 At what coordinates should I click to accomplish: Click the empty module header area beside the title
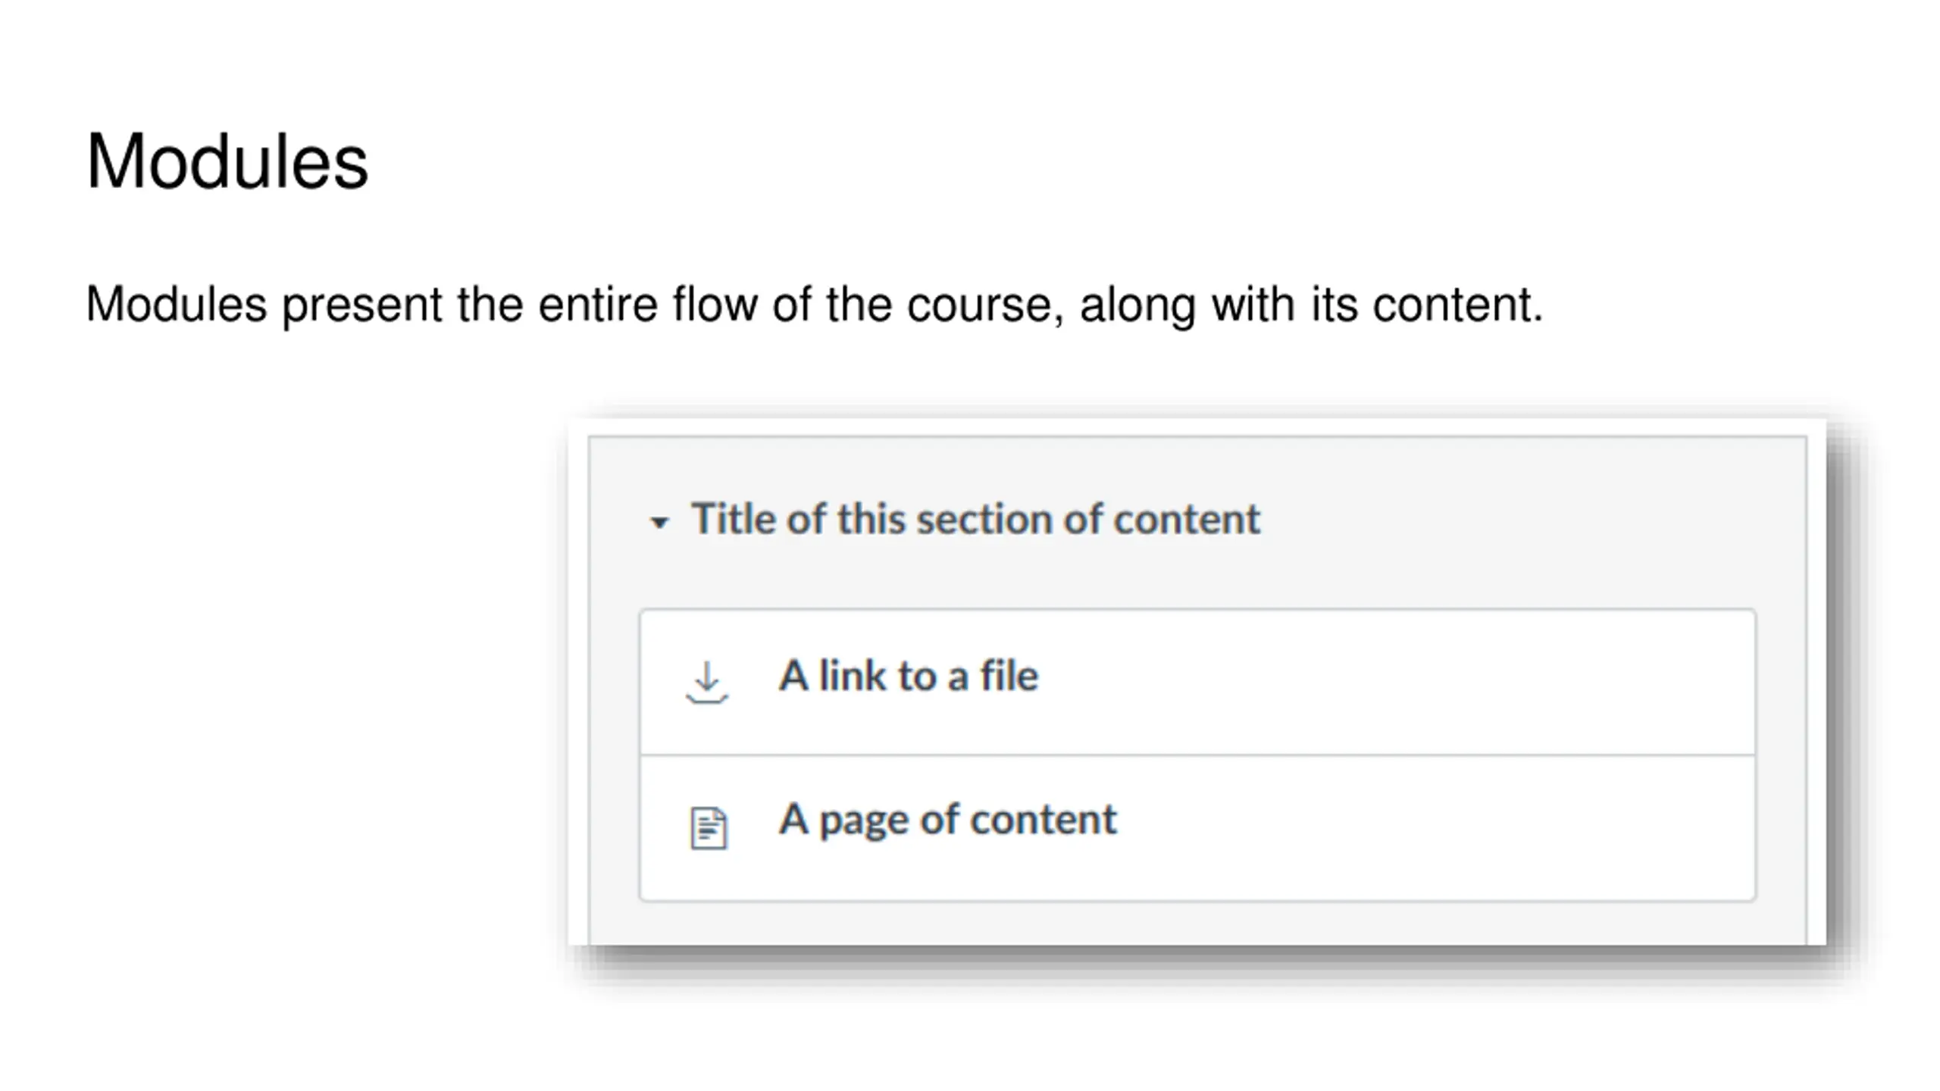tap(1531, 520)
